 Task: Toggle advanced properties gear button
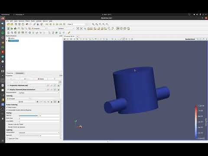(60, 82)
